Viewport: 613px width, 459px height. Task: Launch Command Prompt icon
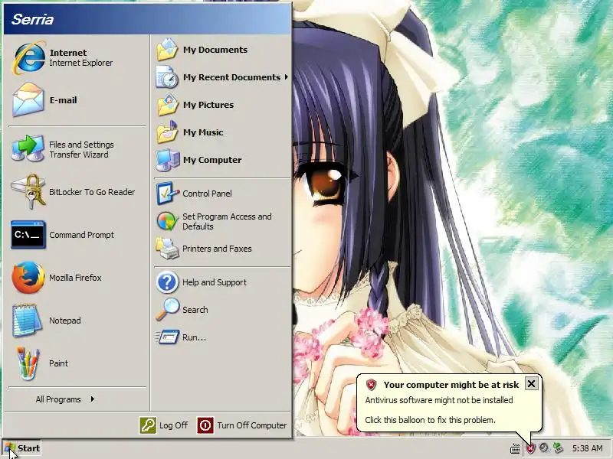click(28, 235)
